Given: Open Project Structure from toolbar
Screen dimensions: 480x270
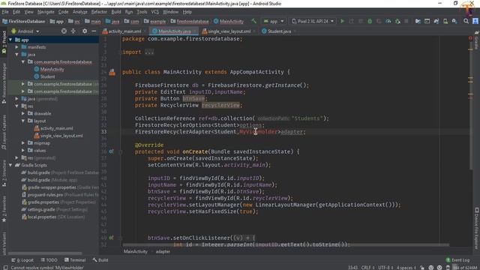Looking at the screenshot, I should pos(418,21).
